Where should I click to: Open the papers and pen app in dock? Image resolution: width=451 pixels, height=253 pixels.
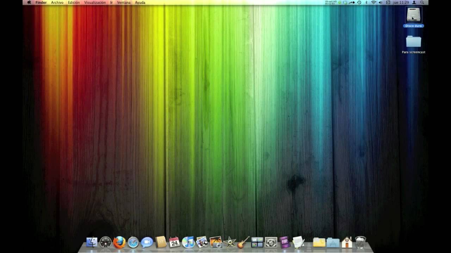tap(298, 242)
